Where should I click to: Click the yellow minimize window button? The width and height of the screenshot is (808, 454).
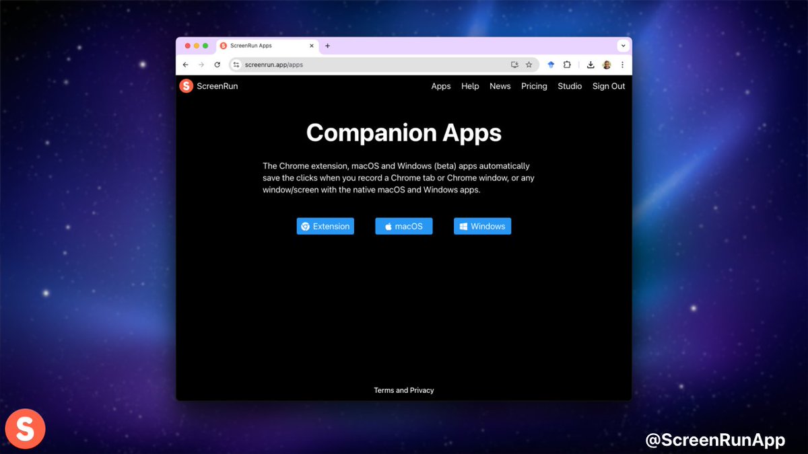tap(197, 46)
